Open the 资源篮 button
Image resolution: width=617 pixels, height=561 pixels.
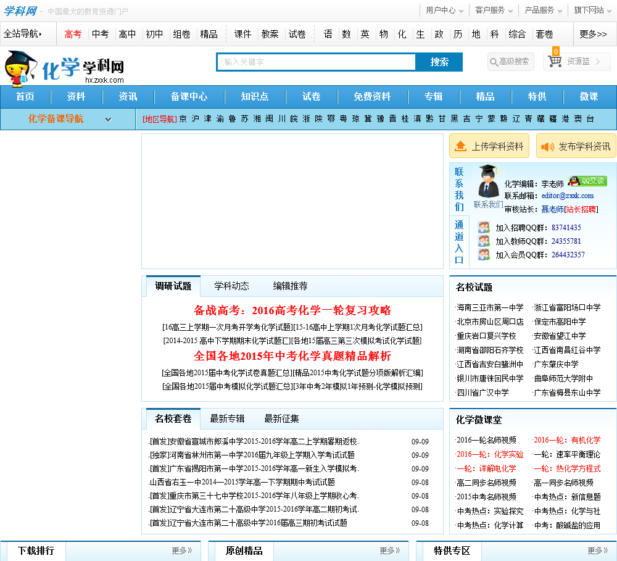(x=576, y=62)
